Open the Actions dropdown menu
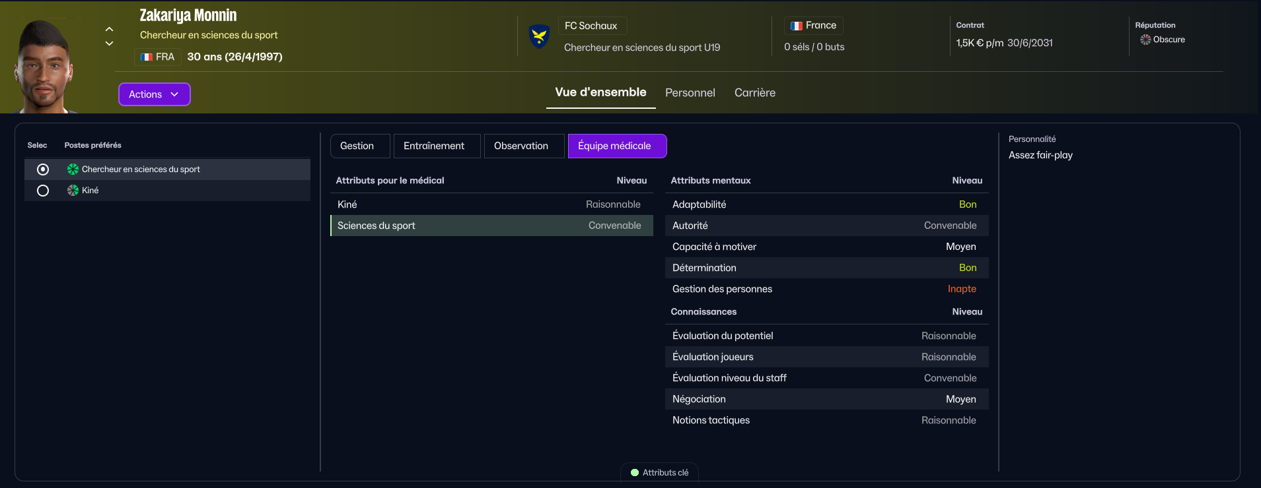1261x488 pixels. pyautogui.click(x=154, y=94)
